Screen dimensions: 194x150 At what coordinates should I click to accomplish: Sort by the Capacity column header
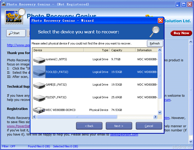tap(123, 50)
